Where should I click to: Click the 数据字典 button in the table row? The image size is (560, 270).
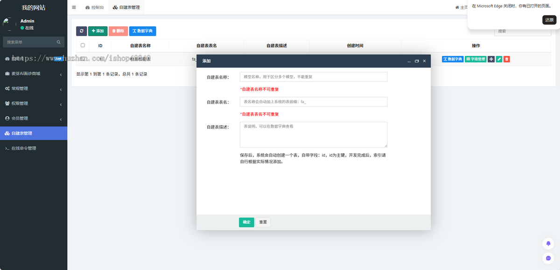coord(453,59)
